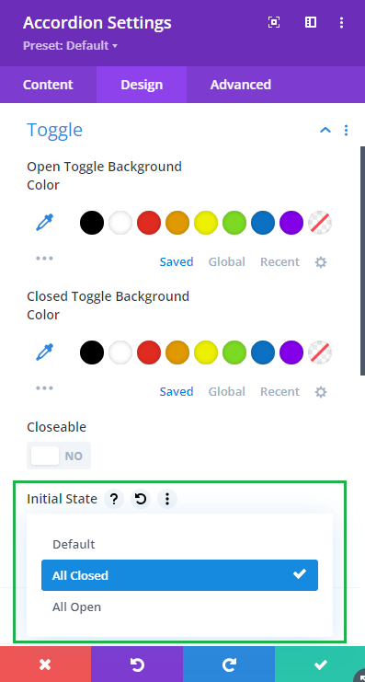Click the Initial State help question icon
365x682 pixels.
coord(114,499)
